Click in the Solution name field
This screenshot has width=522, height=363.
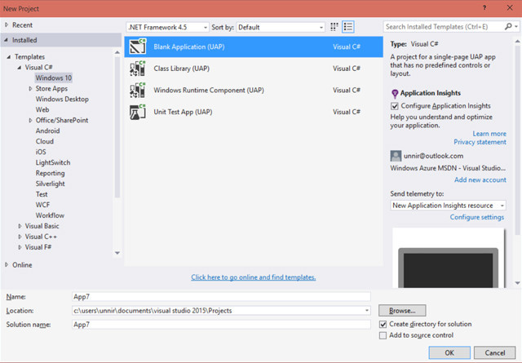click(x=221, y=325)
